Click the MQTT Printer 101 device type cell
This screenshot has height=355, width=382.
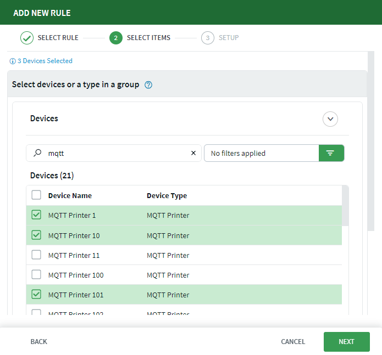[x=168, y=295]
